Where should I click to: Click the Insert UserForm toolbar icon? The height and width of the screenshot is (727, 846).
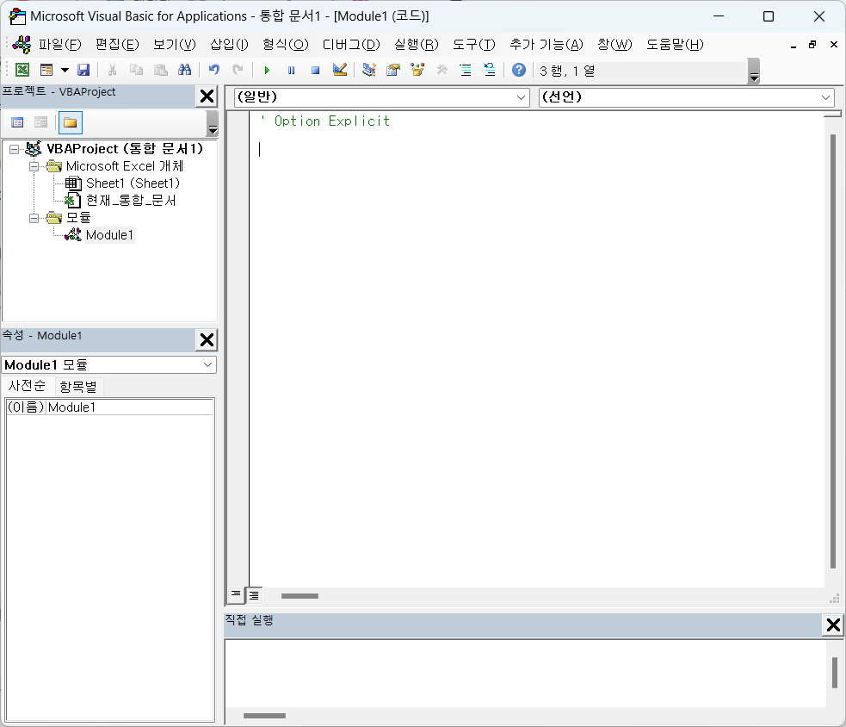pos(46,70)
